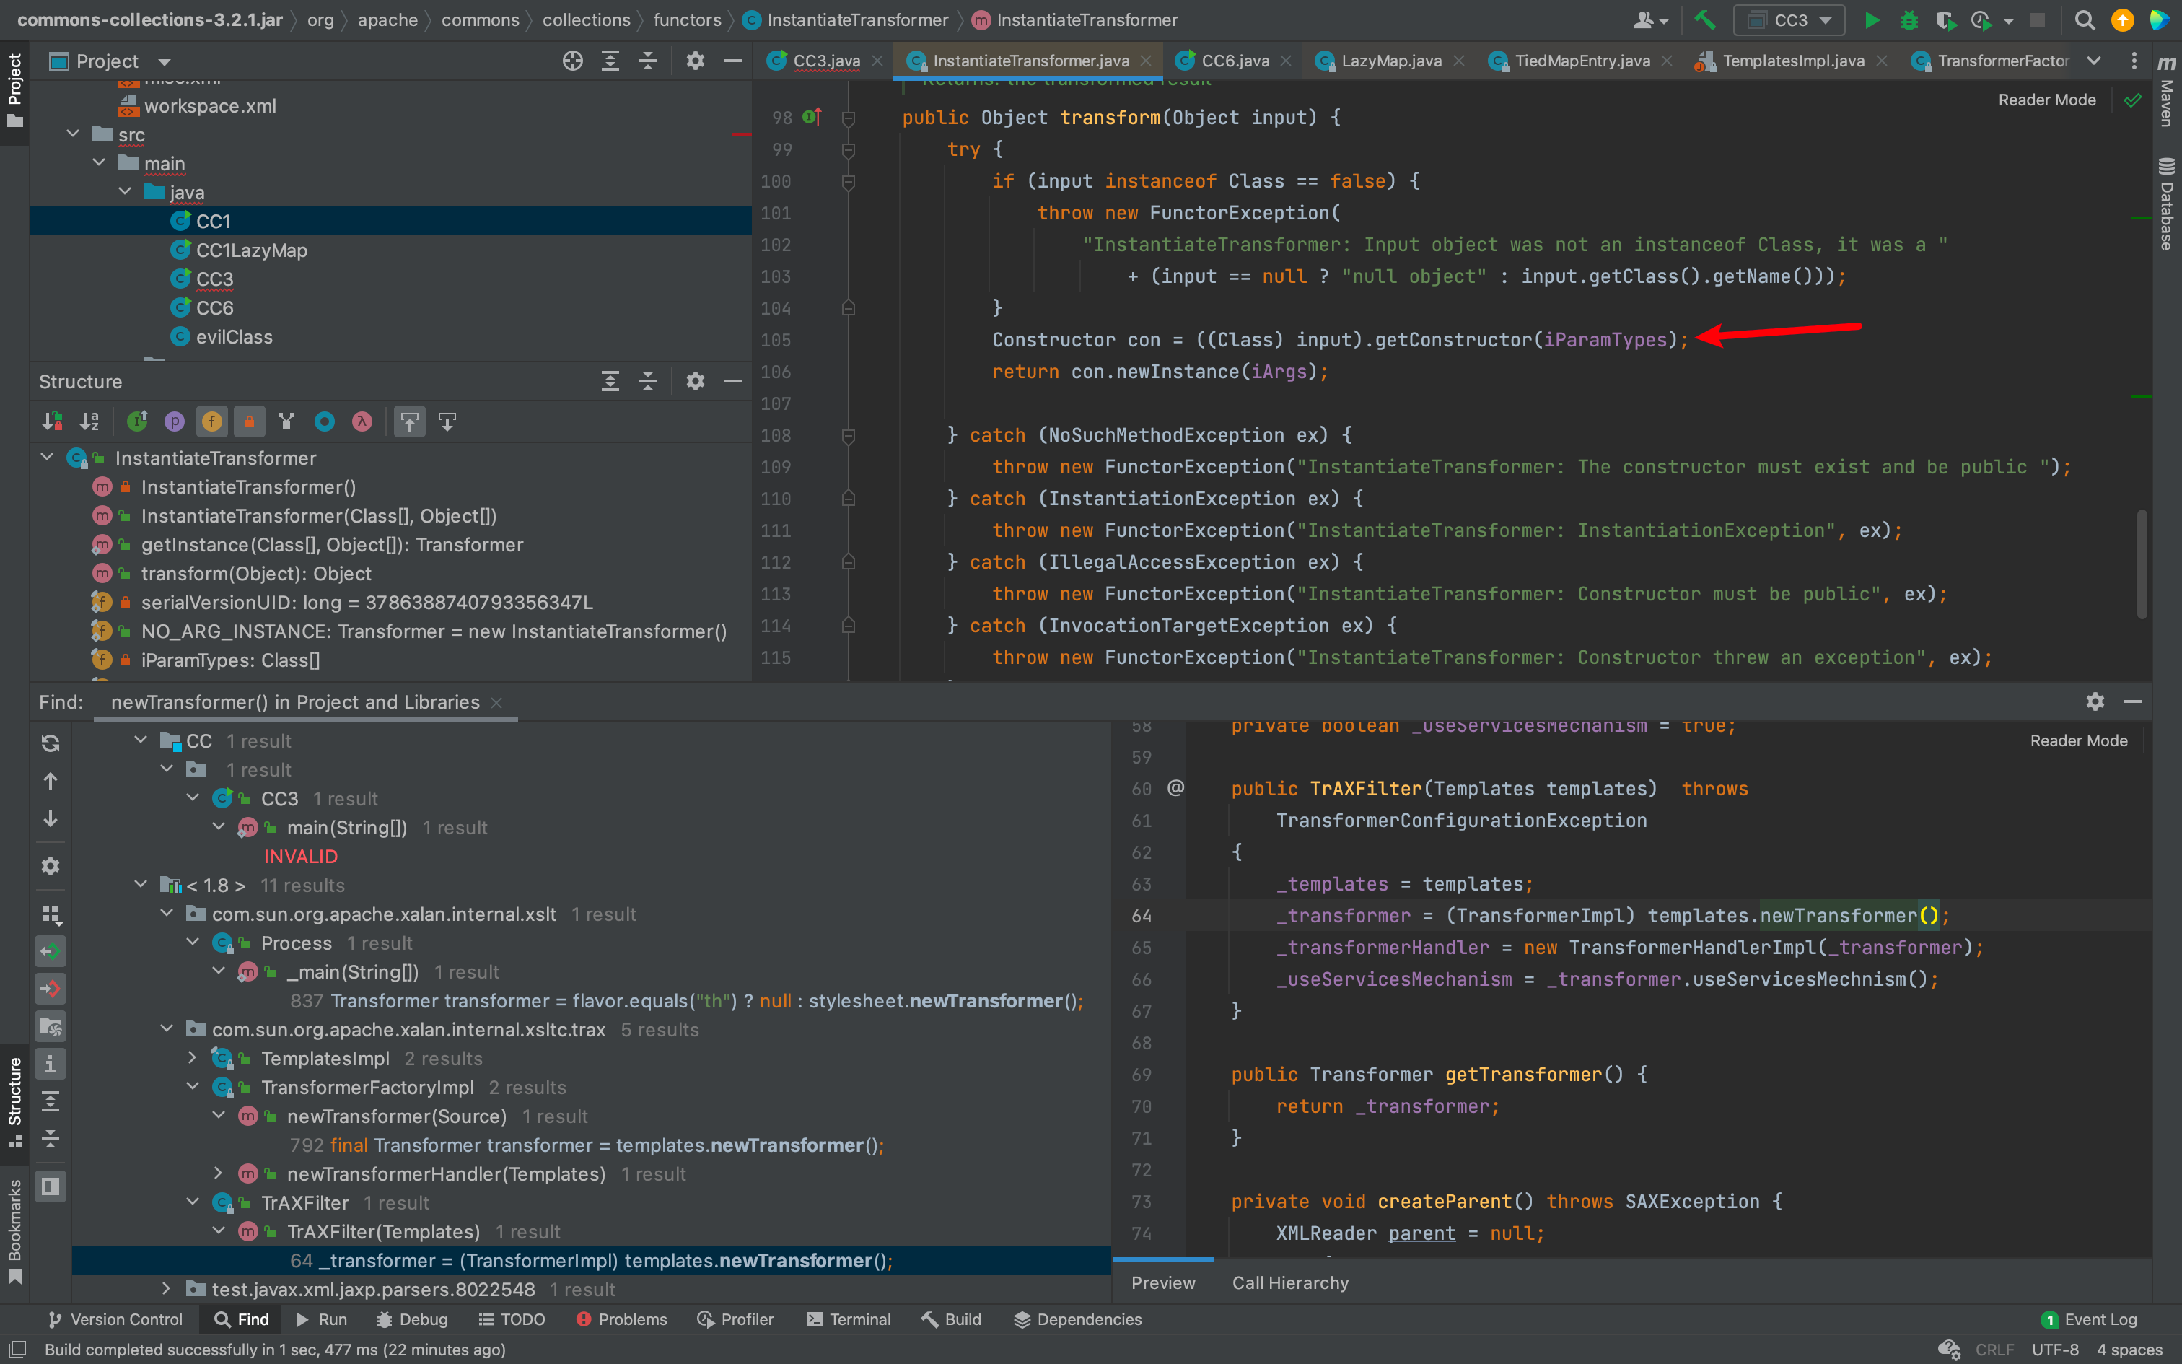The height and width of the screenshot is (1364, 2182).
Task: Expand newTransformerHandler(Templates) result node
Action: click(218, 1173)
